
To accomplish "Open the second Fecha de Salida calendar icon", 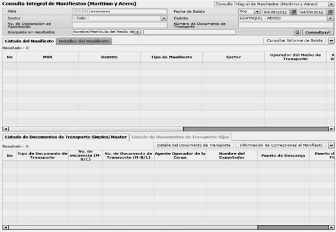I will click(x=331, y=12).
